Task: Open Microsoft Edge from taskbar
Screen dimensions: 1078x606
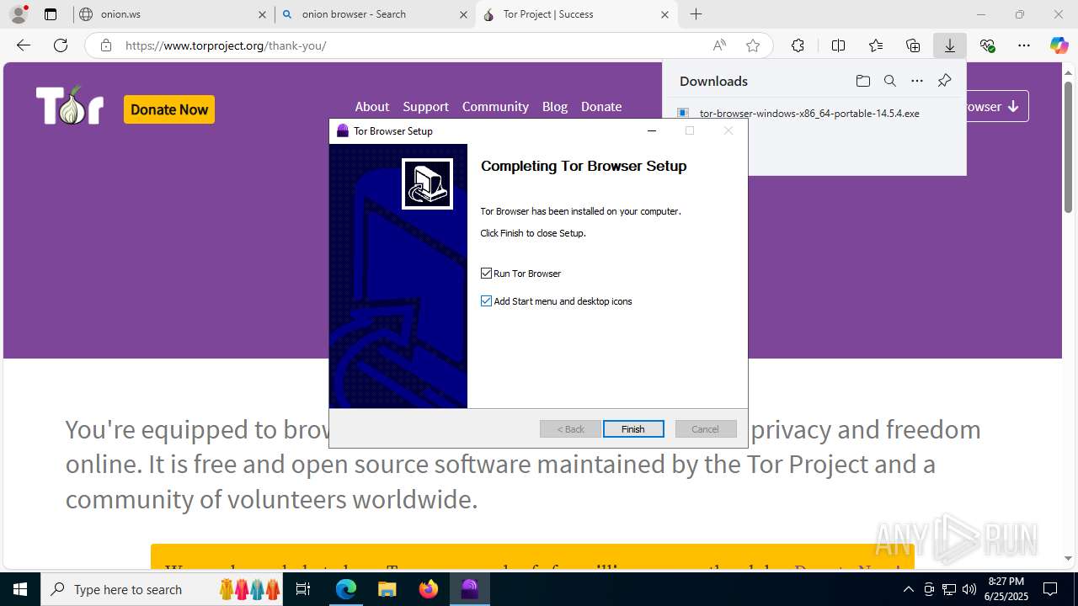Action: (346, 589)
